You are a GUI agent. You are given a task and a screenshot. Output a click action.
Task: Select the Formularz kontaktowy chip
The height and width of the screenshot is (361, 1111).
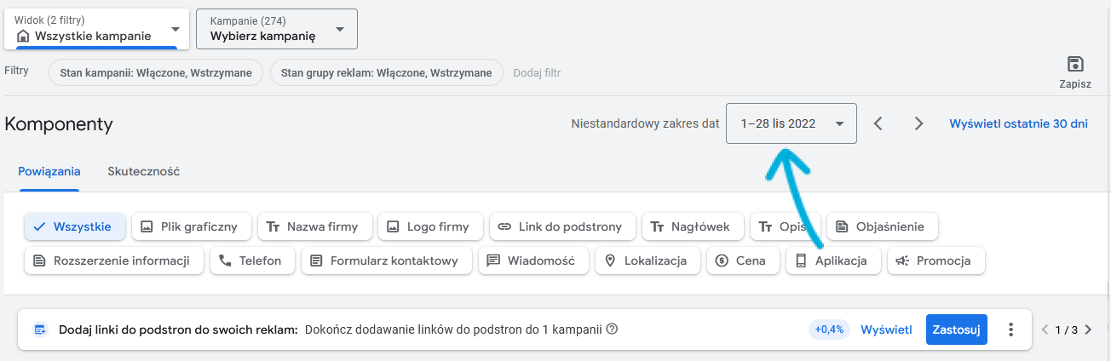387,261
